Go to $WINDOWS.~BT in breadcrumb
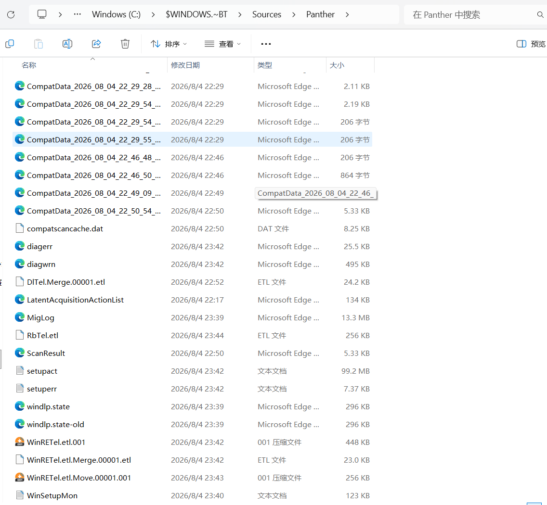The height and width of the screenshot is (505, 547). (x=196, y=14)
